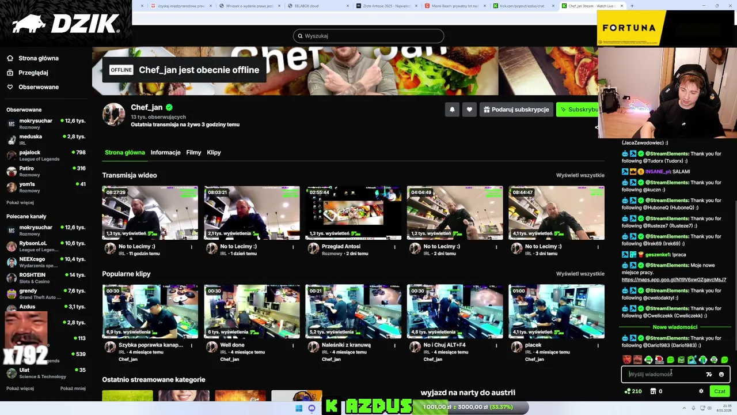Click Wyświetl wszystkie for Transmisja wideo

(580, 175)
